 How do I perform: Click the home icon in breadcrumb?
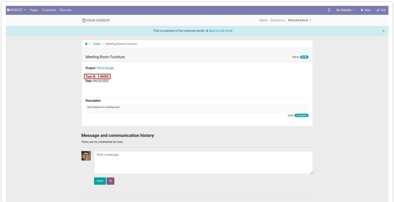pos(86,44)
